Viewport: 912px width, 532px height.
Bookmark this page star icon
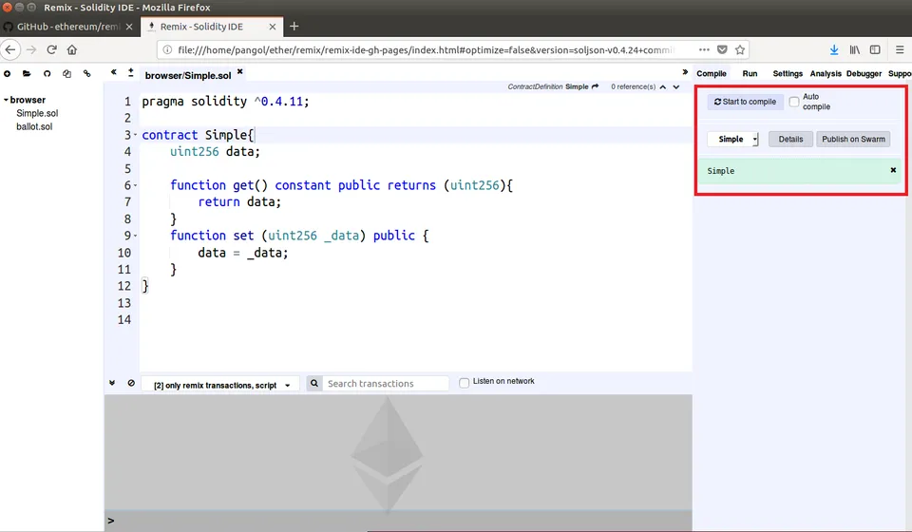(740, 50)
